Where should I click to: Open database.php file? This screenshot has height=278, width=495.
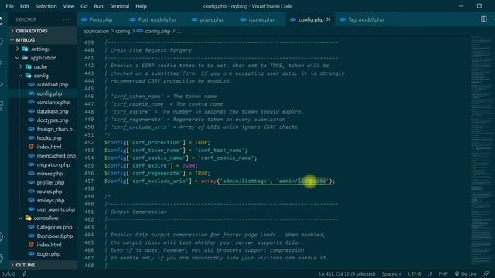tap(53, 111)
